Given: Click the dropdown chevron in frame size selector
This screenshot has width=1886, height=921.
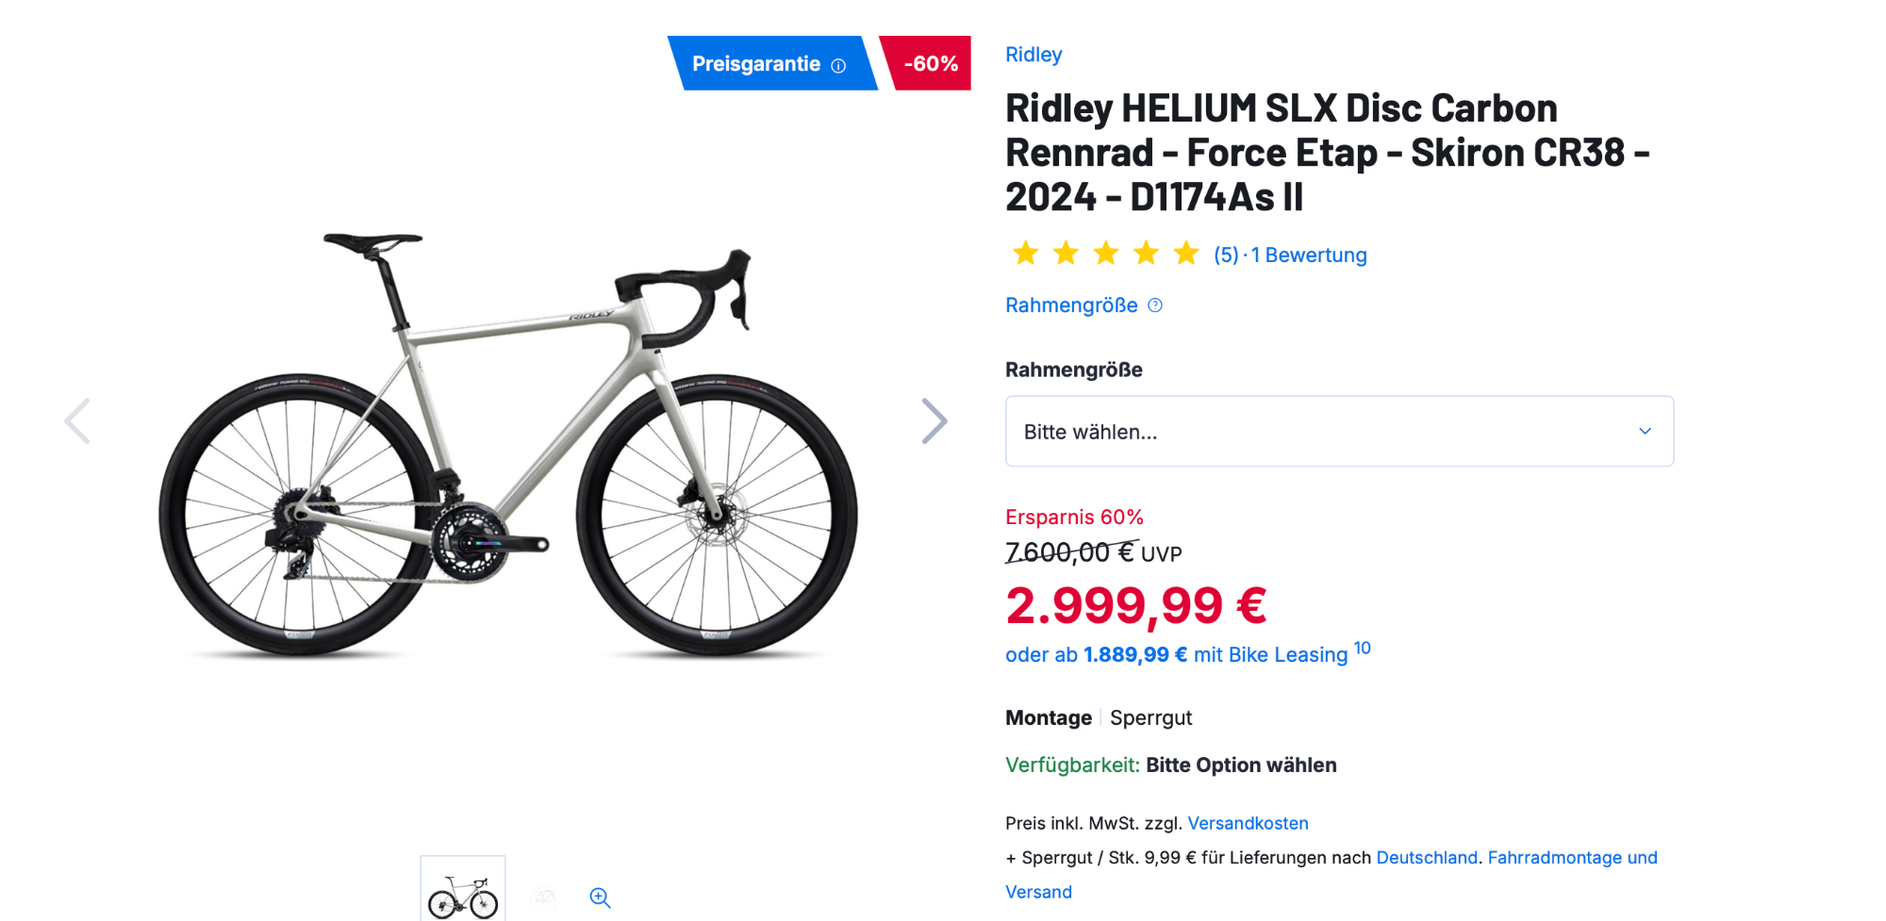Looking at the screenshot, I should 1645,432.
